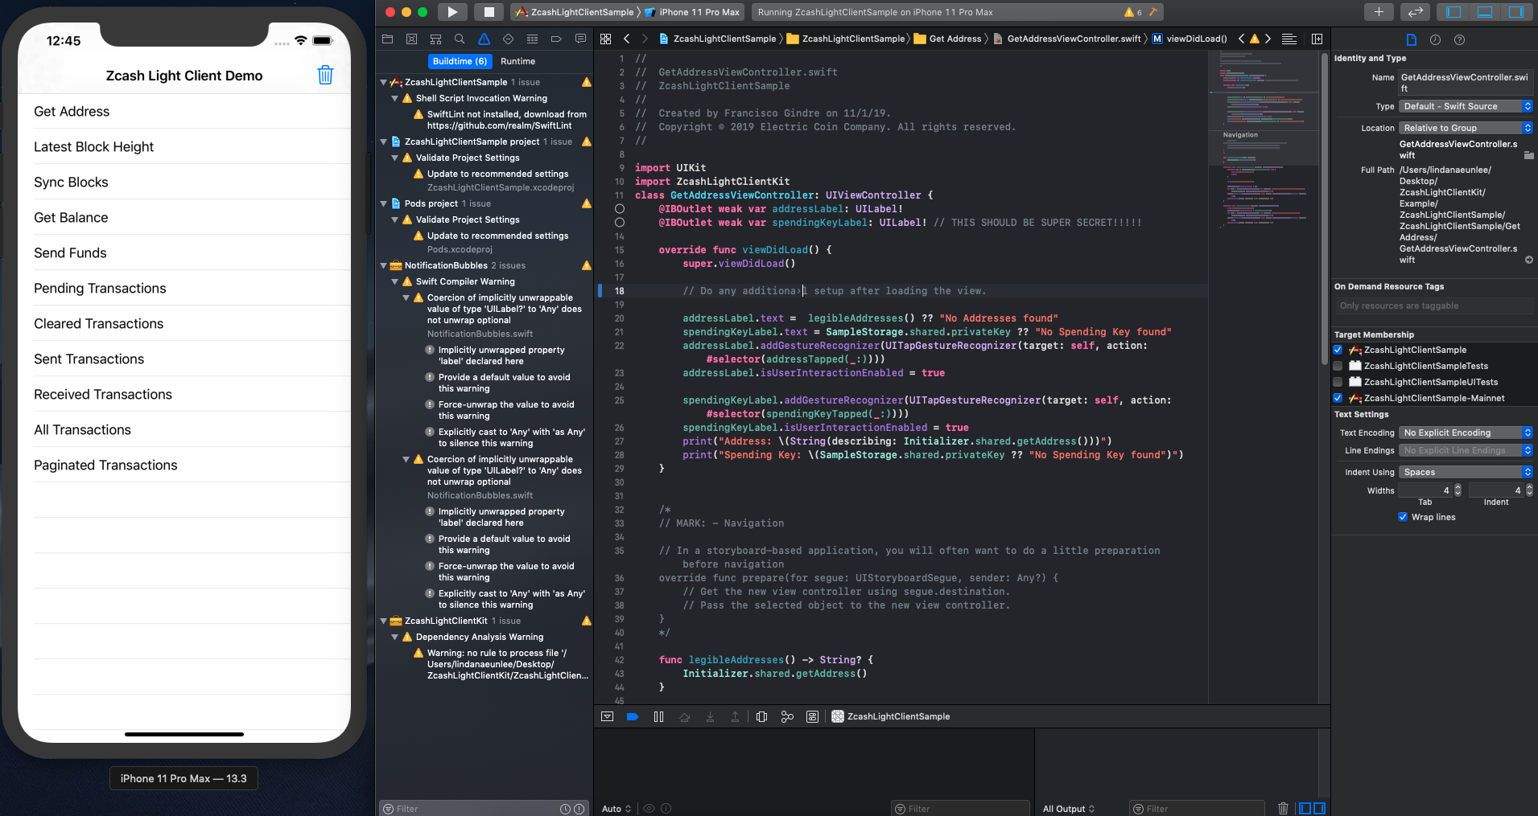Open the Source Control navigator icon
Screen dimensions: 1538x816
[411, 39]
